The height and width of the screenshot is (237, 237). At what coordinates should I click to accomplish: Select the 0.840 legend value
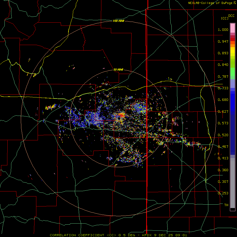(x=223, y=65)
